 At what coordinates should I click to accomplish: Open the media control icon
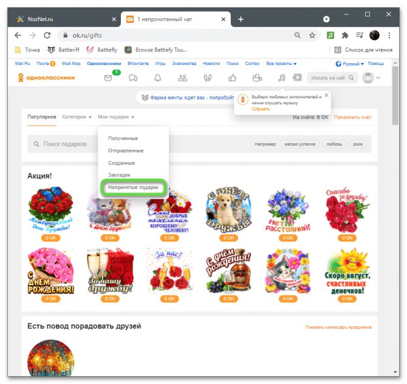360,35
